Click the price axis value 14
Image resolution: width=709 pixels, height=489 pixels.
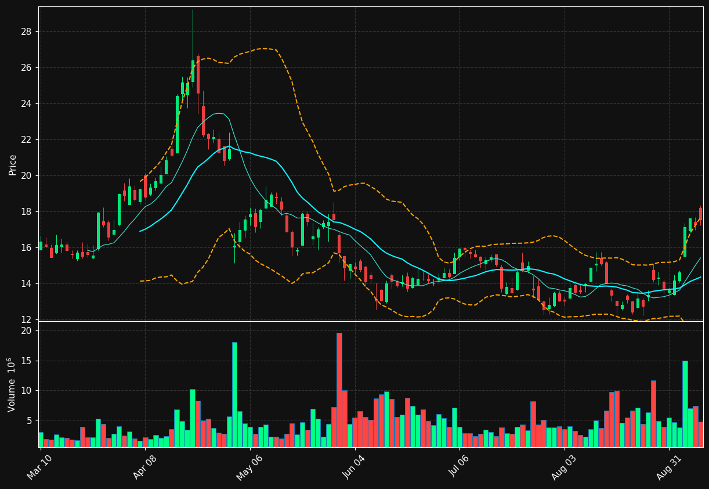point(27,284)
